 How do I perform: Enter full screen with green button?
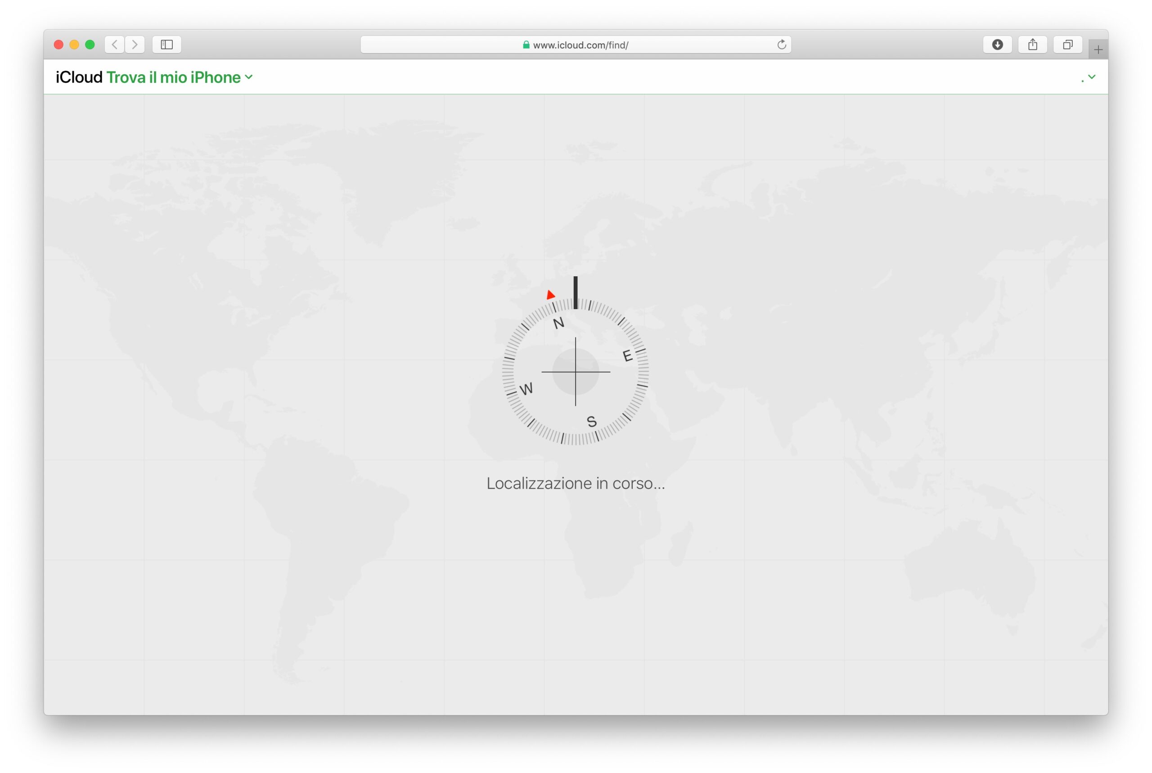pyautogui.click(x=90, y=45)
